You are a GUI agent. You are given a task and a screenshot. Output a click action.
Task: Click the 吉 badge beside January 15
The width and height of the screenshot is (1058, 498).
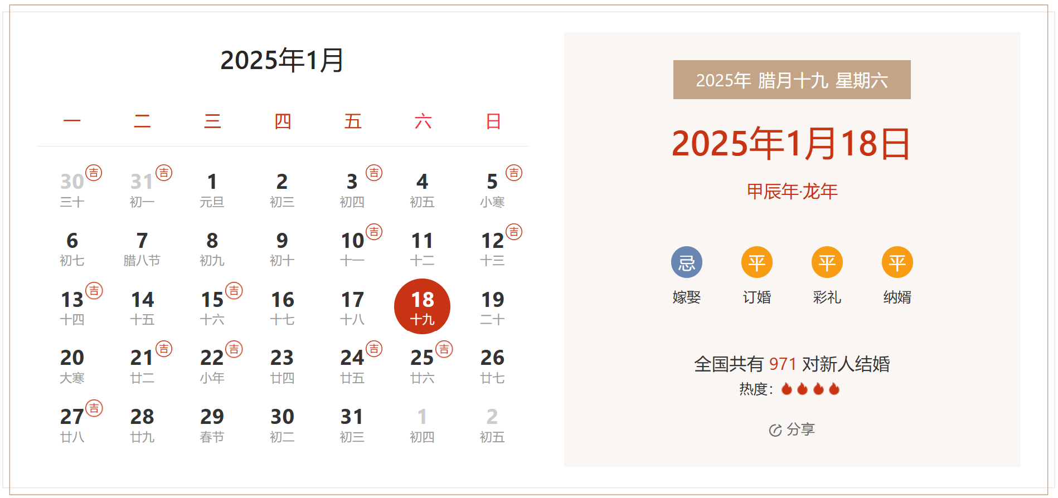pyautogui.click(x=234, y=291)
